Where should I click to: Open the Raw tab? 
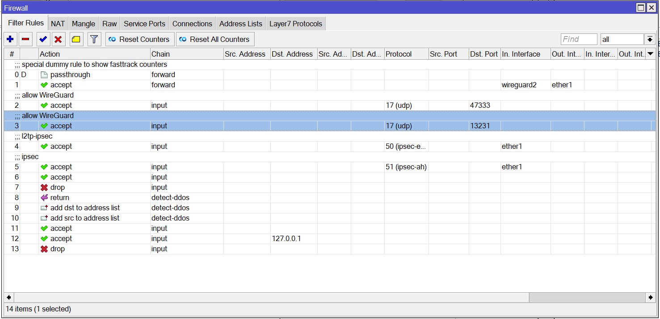pyautogui.click(x=109, y=24)
